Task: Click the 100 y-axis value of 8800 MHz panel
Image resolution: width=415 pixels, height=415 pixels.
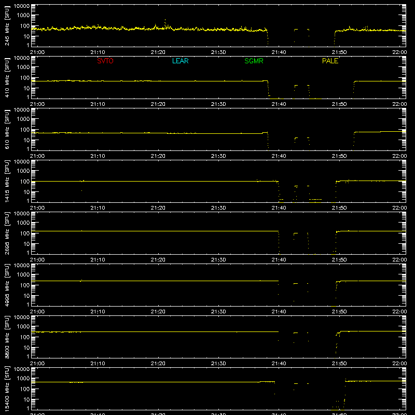Action: (25, 337)
